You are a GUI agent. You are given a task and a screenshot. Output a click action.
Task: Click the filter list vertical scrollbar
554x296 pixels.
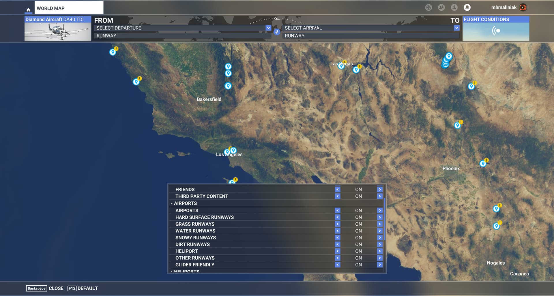[x=385, y=219]
